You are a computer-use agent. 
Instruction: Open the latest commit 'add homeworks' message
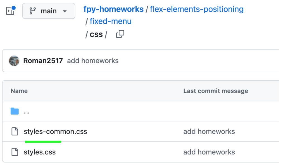tap(93, 61)
